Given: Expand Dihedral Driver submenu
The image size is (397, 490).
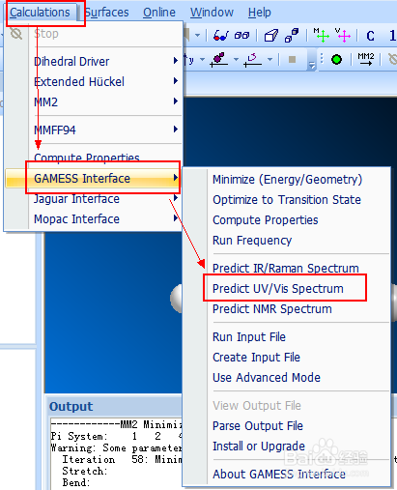Looking at the screenshot, I should [175, 61].
